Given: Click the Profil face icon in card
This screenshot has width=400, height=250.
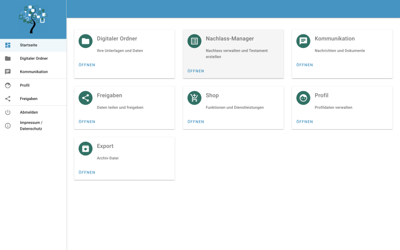Looking at the screenshot, I should click(303, 98).
